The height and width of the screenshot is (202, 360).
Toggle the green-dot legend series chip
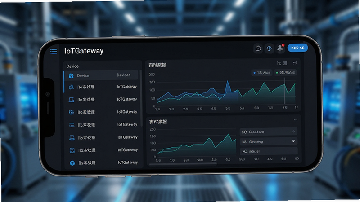point(285,73)
